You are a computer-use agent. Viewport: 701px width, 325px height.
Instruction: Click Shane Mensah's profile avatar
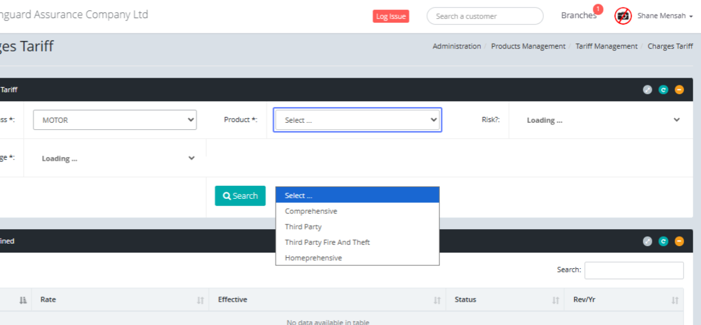[623, 16]
